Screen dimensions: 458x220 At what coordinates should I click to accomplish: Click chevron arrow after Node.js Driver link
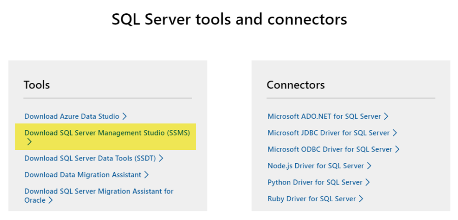[x=369, y=166]
